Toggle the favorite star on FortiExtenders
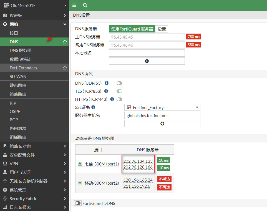Image resolution: width=267 pixels, height=211 pixels. click(65, 68)
